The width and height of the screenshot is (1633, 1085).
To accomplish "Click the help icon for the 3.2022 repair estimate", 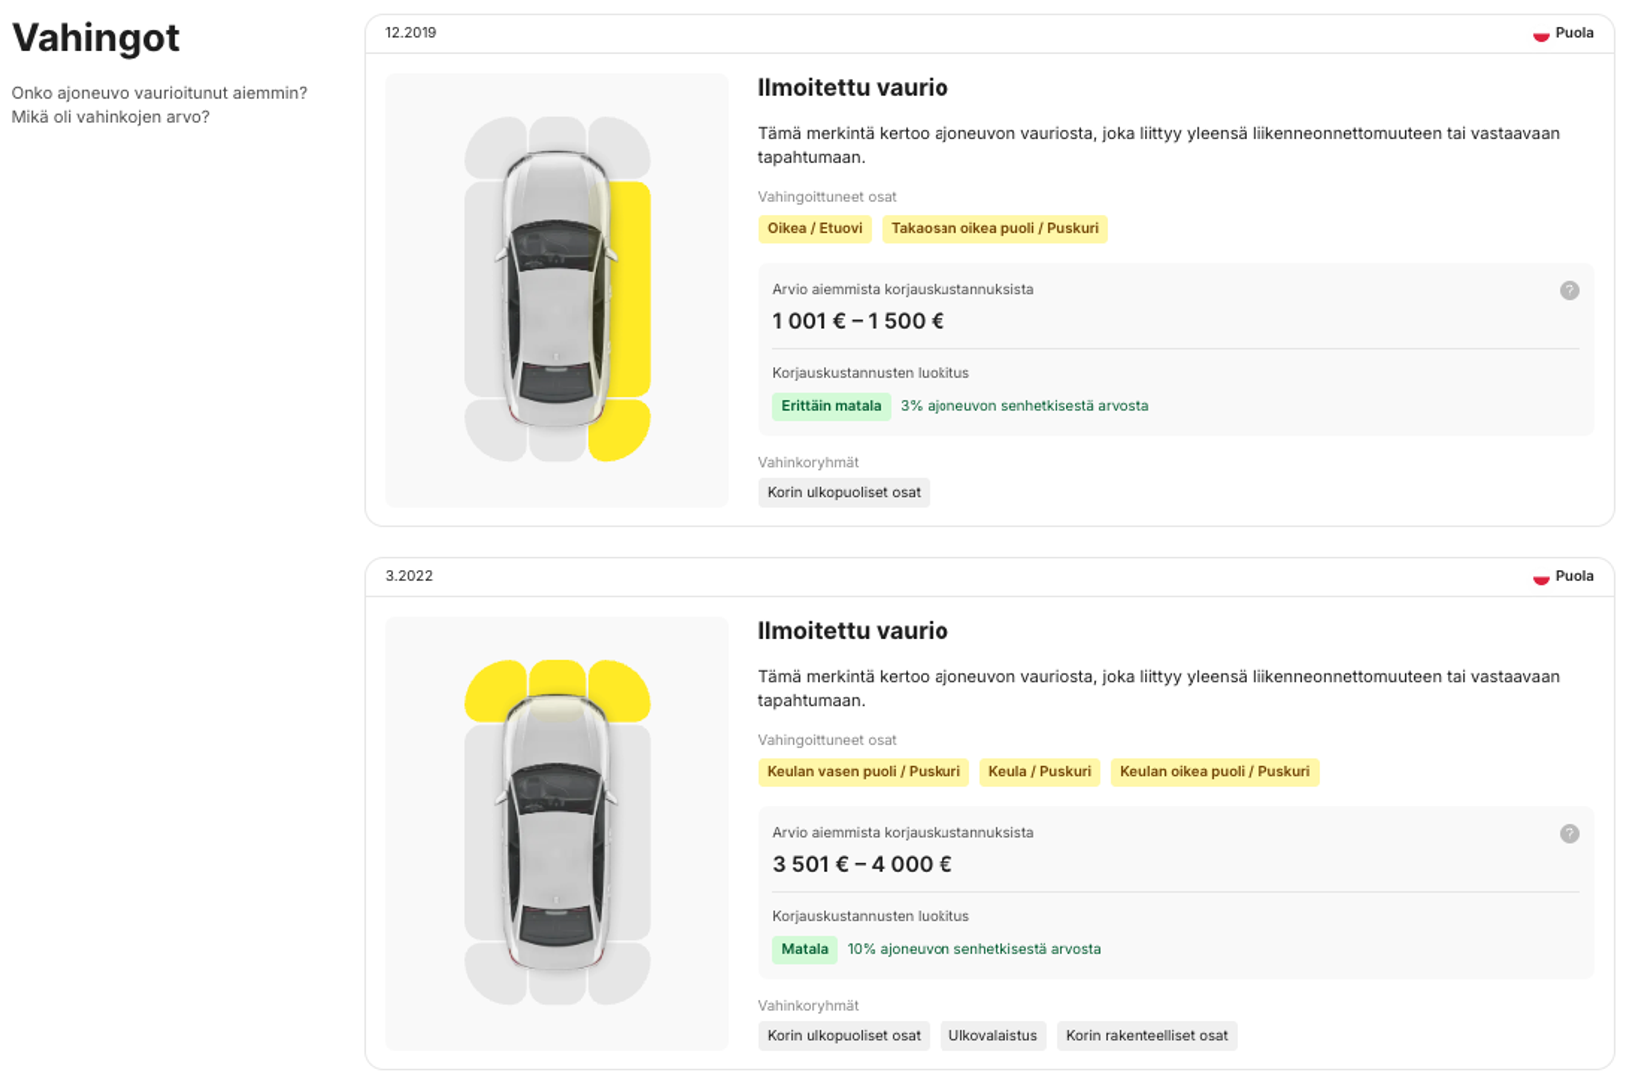I will coord(1569,834).
